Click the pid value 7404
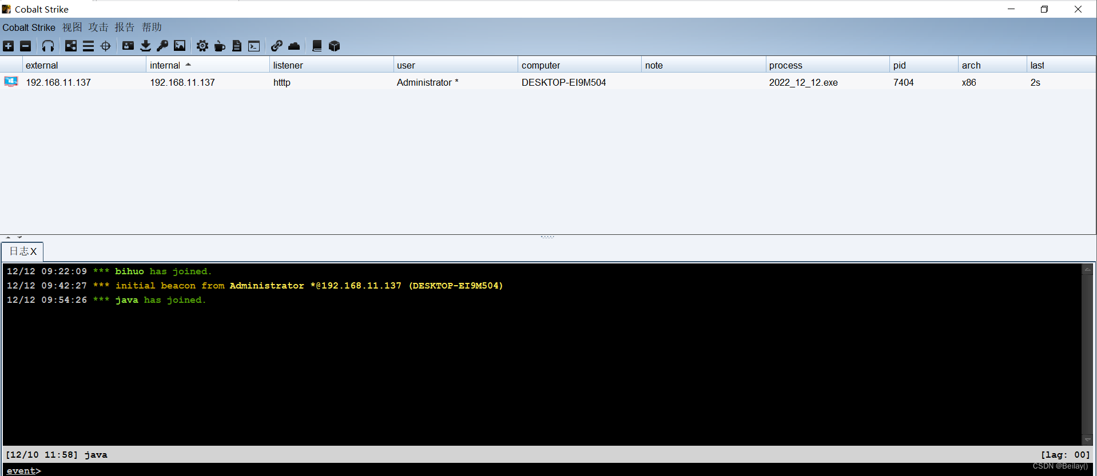The height and width of the screenshot is (476, 1097). point(904,82)
